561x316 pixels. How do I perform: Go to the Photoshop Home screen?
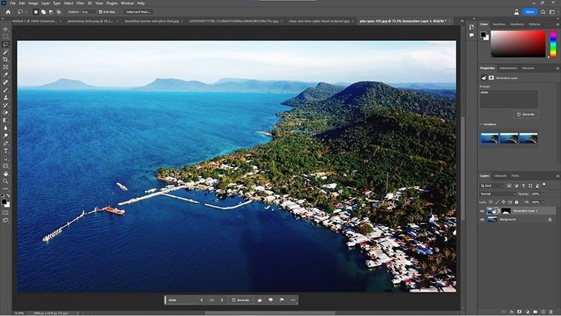(x=8, y=12)
